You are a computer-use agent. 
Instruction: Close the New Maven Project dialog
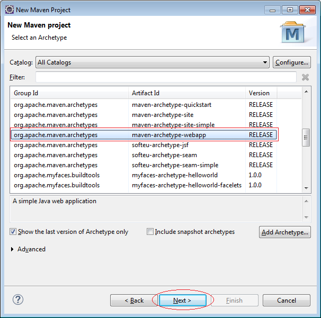pos(307,10)
